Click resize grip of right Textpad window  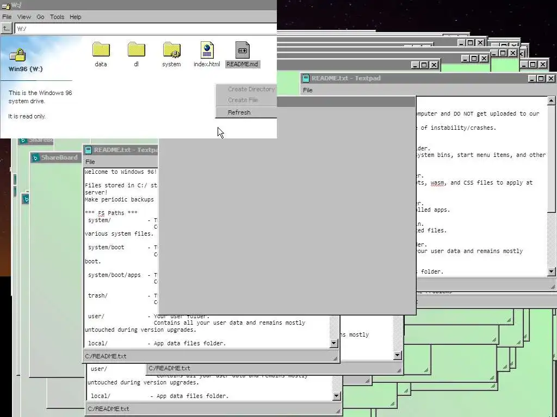tap(553, 287)
